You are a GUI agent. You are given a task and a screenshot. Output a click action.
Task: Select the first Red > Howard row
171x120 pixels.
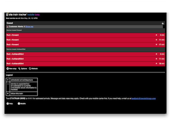point(85,35)
